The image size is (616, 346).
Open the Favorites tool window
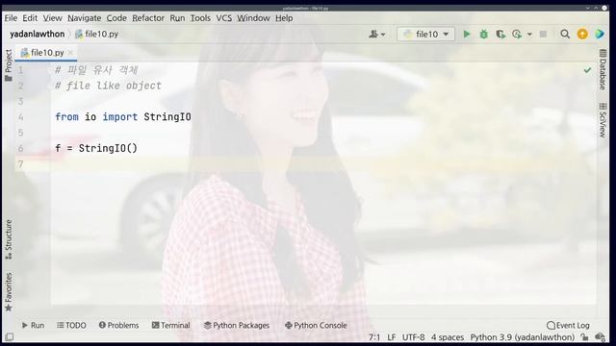coord(9,292)
